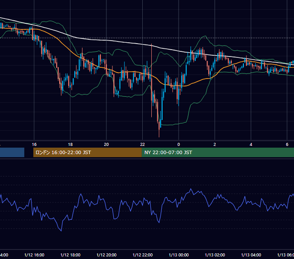This screenshot has height=259, width=294.
Task: Click the ロンドン 16:00-22:00 JST session bar
Action: tap(87, 152)
